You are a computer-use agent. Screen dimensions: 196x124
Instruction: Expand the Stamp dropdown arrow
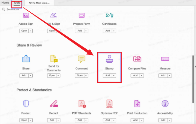click(114, 76)
